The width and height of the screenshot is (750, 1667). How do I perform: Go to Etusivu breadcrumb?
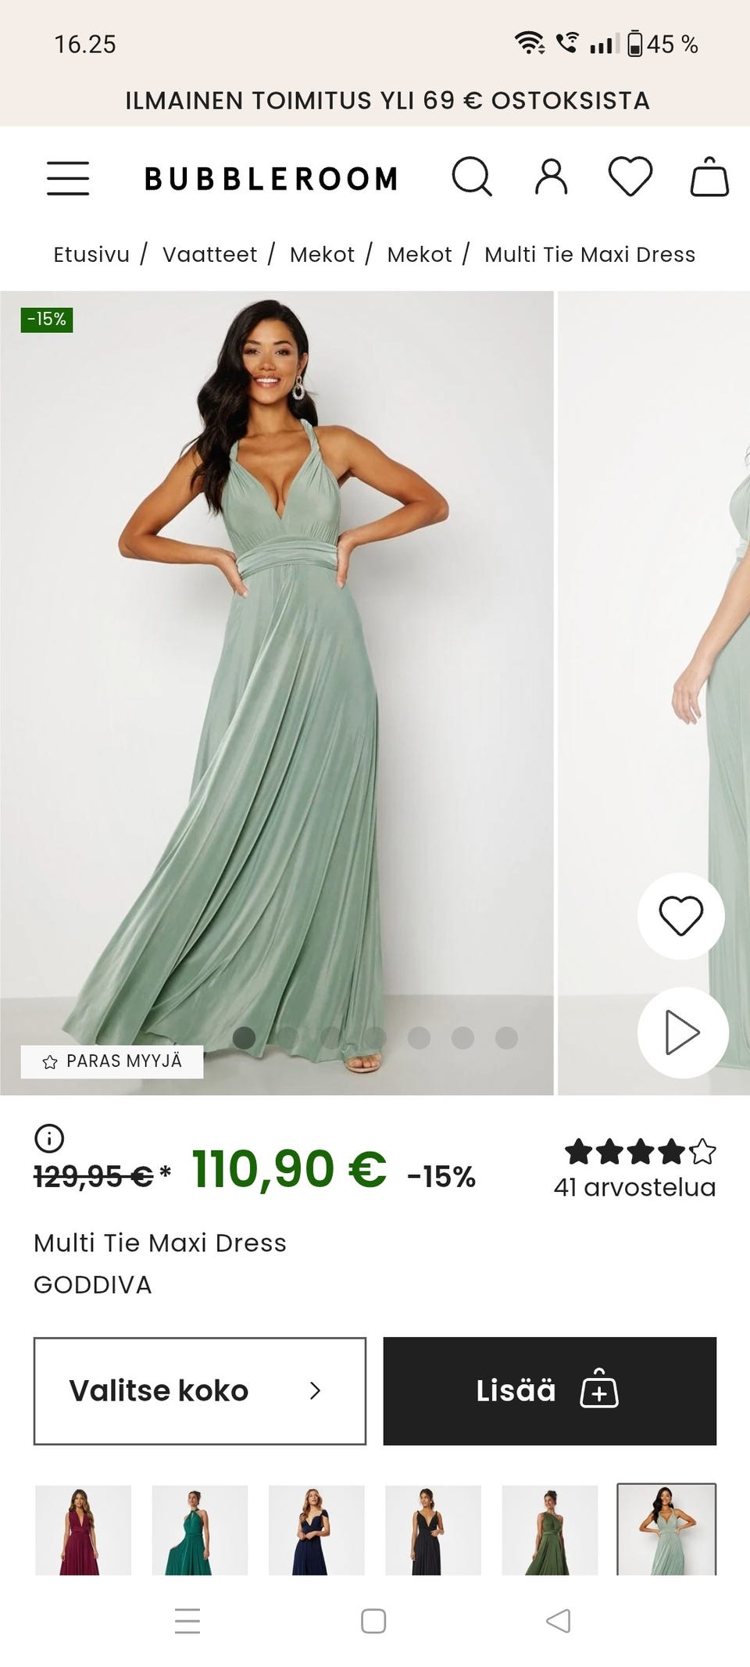91,255
